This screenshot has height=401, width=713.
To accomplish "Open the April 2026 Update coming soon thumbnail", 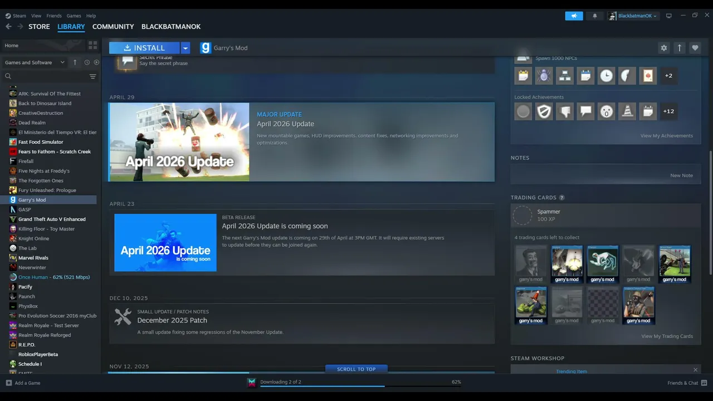I will click(x=165, y=243).
